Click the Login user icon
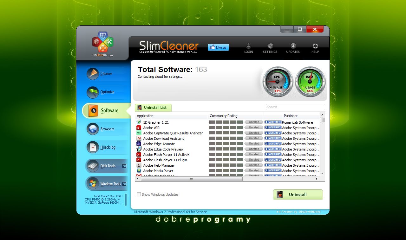The width and height of the screenshot is (406, 240). pos(249,46)
